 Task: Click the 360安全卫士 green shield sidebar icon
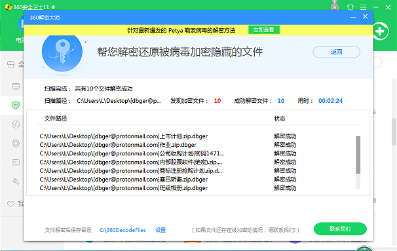click(16, 105)
